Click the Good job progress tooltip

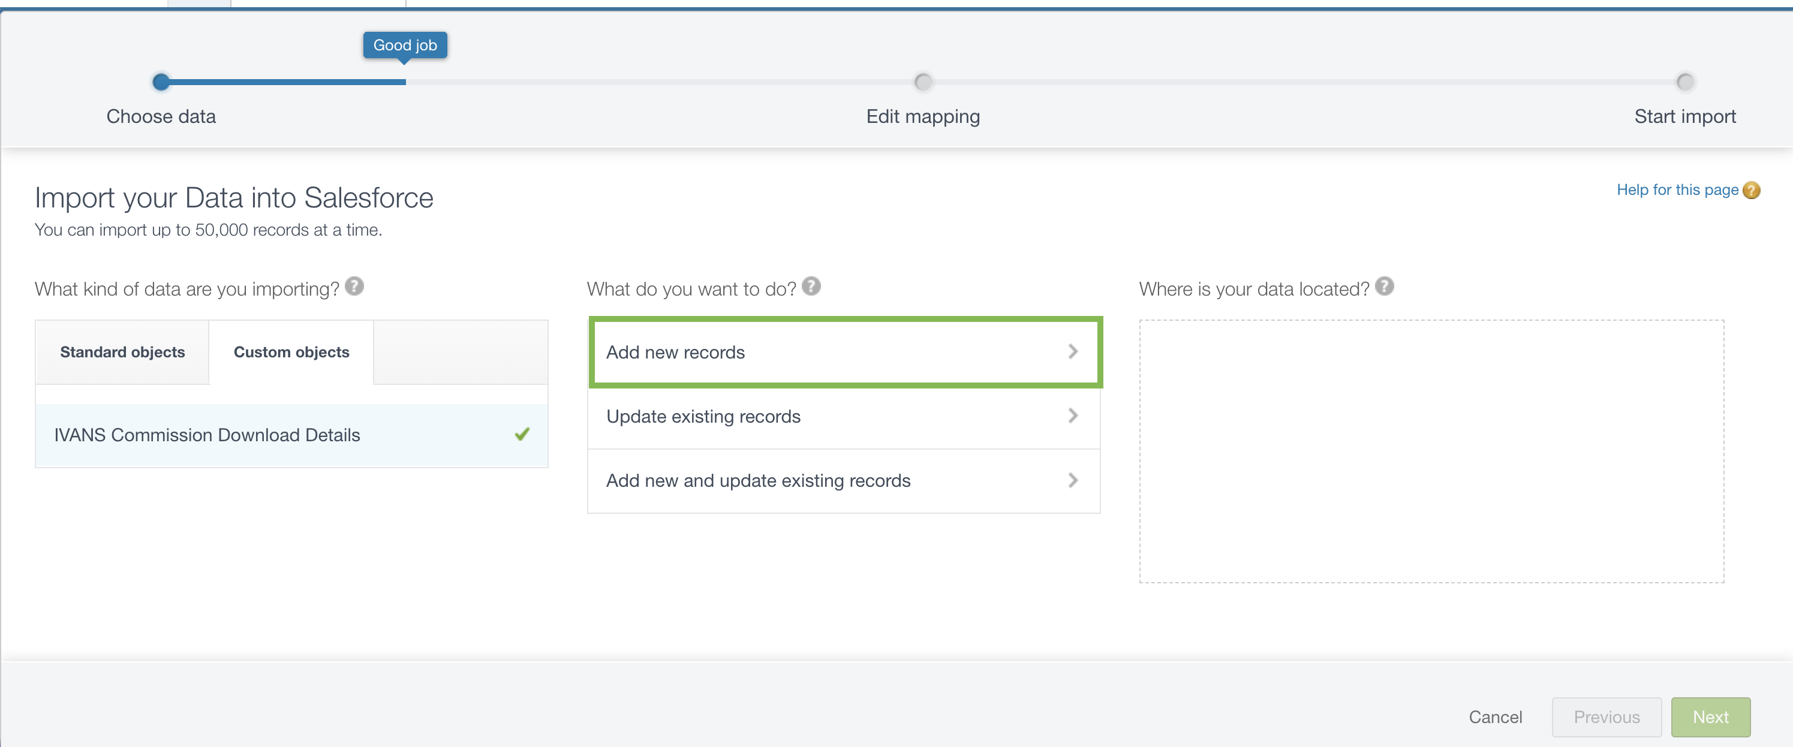tap(405, 45)
